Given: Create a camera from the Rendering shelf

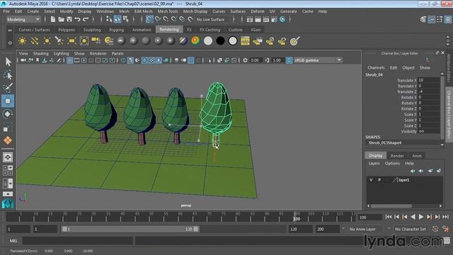Looking at the screenshot, I should pyautogui.click(x=96, y=41).
